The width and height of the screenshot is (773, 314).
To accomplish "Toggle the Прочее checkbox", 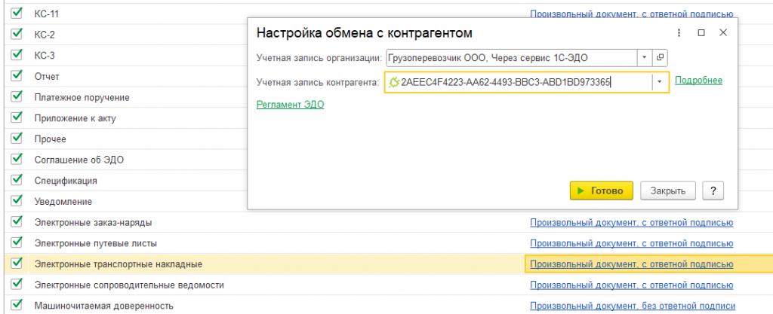I will click(x=17, y=139).
